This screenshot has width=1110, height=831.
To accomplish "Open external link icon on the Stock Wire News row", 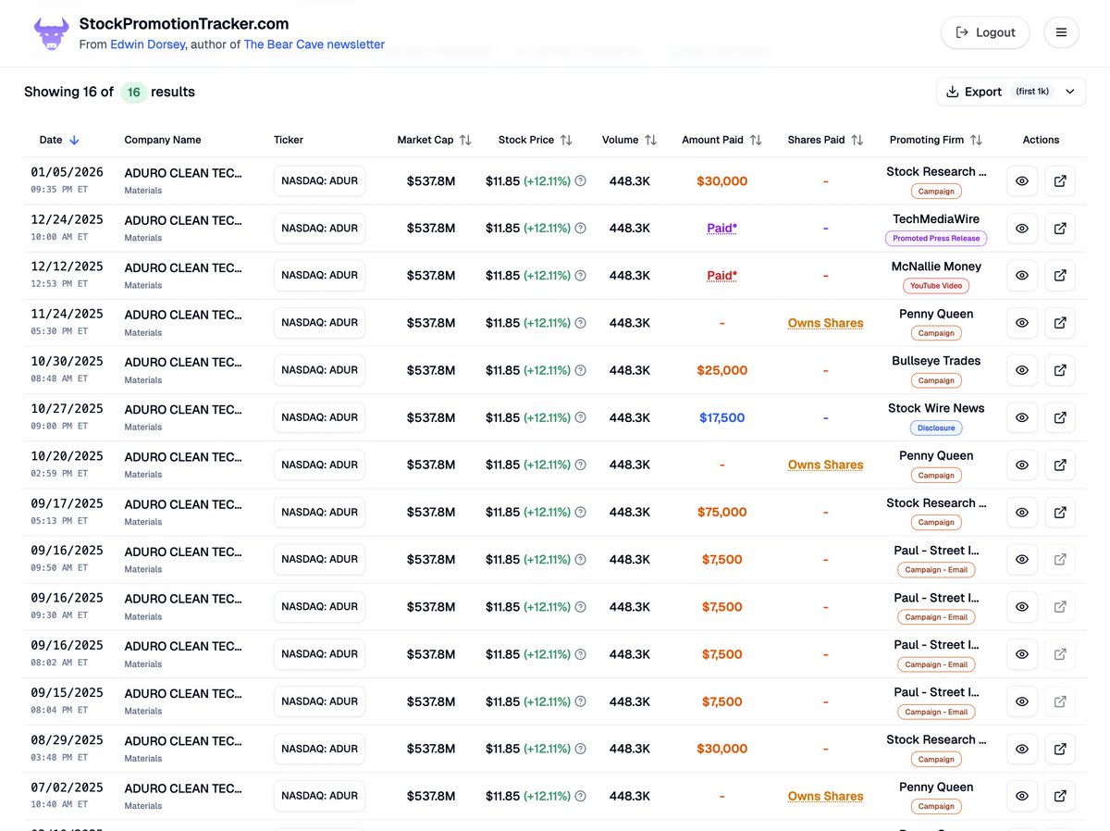I will pos(1060,417).
